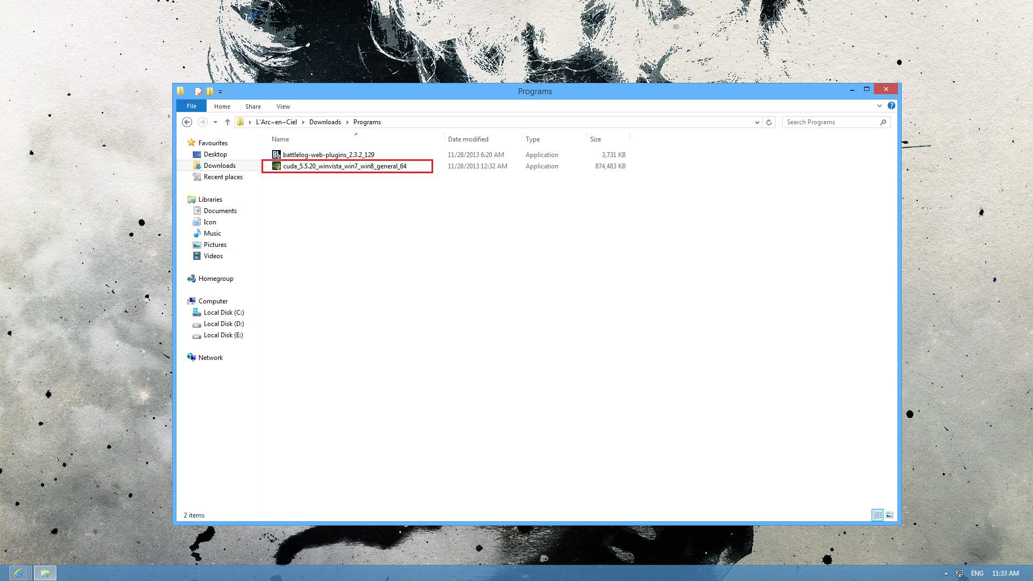Switch to Details view layout
The image size is (1033, 581).
coord(878,515)
